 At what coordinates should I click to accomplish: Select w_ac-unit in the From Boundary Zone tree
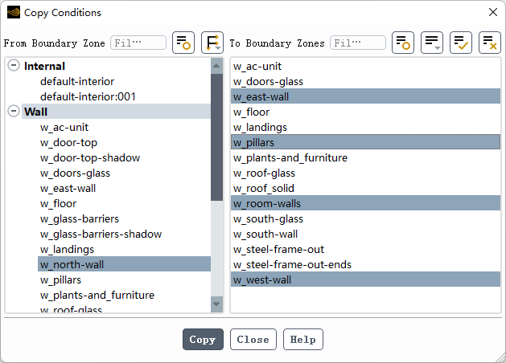[64, 127]
